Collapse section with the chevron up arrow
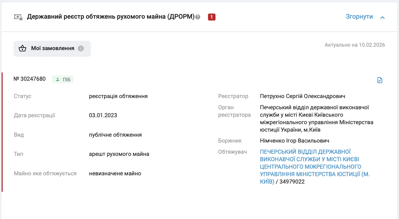Screen dimensions: 399x219 382,18
